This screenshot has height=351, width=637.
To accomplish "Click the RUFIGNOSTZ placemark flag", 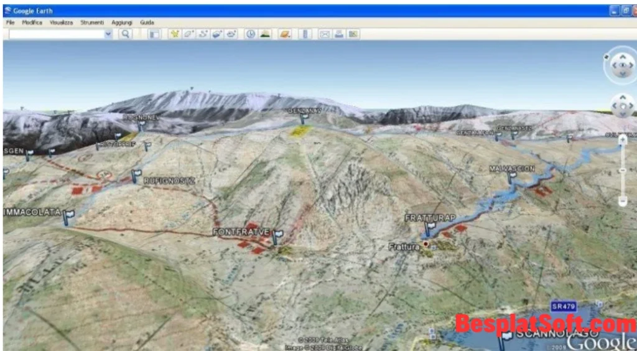I will [x=136, y=175].
